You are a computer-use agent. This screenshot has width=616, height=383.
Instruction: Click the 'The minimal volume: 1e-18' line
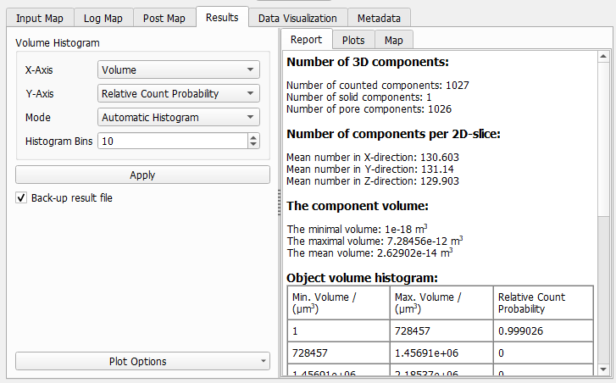pyautogui.click(x=357, y=229)
